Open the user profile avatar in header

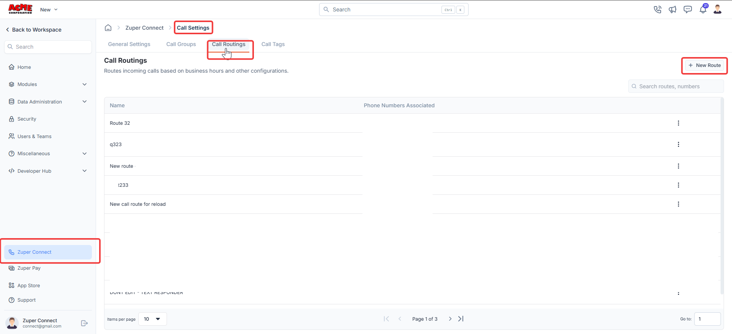coord(718,10)
